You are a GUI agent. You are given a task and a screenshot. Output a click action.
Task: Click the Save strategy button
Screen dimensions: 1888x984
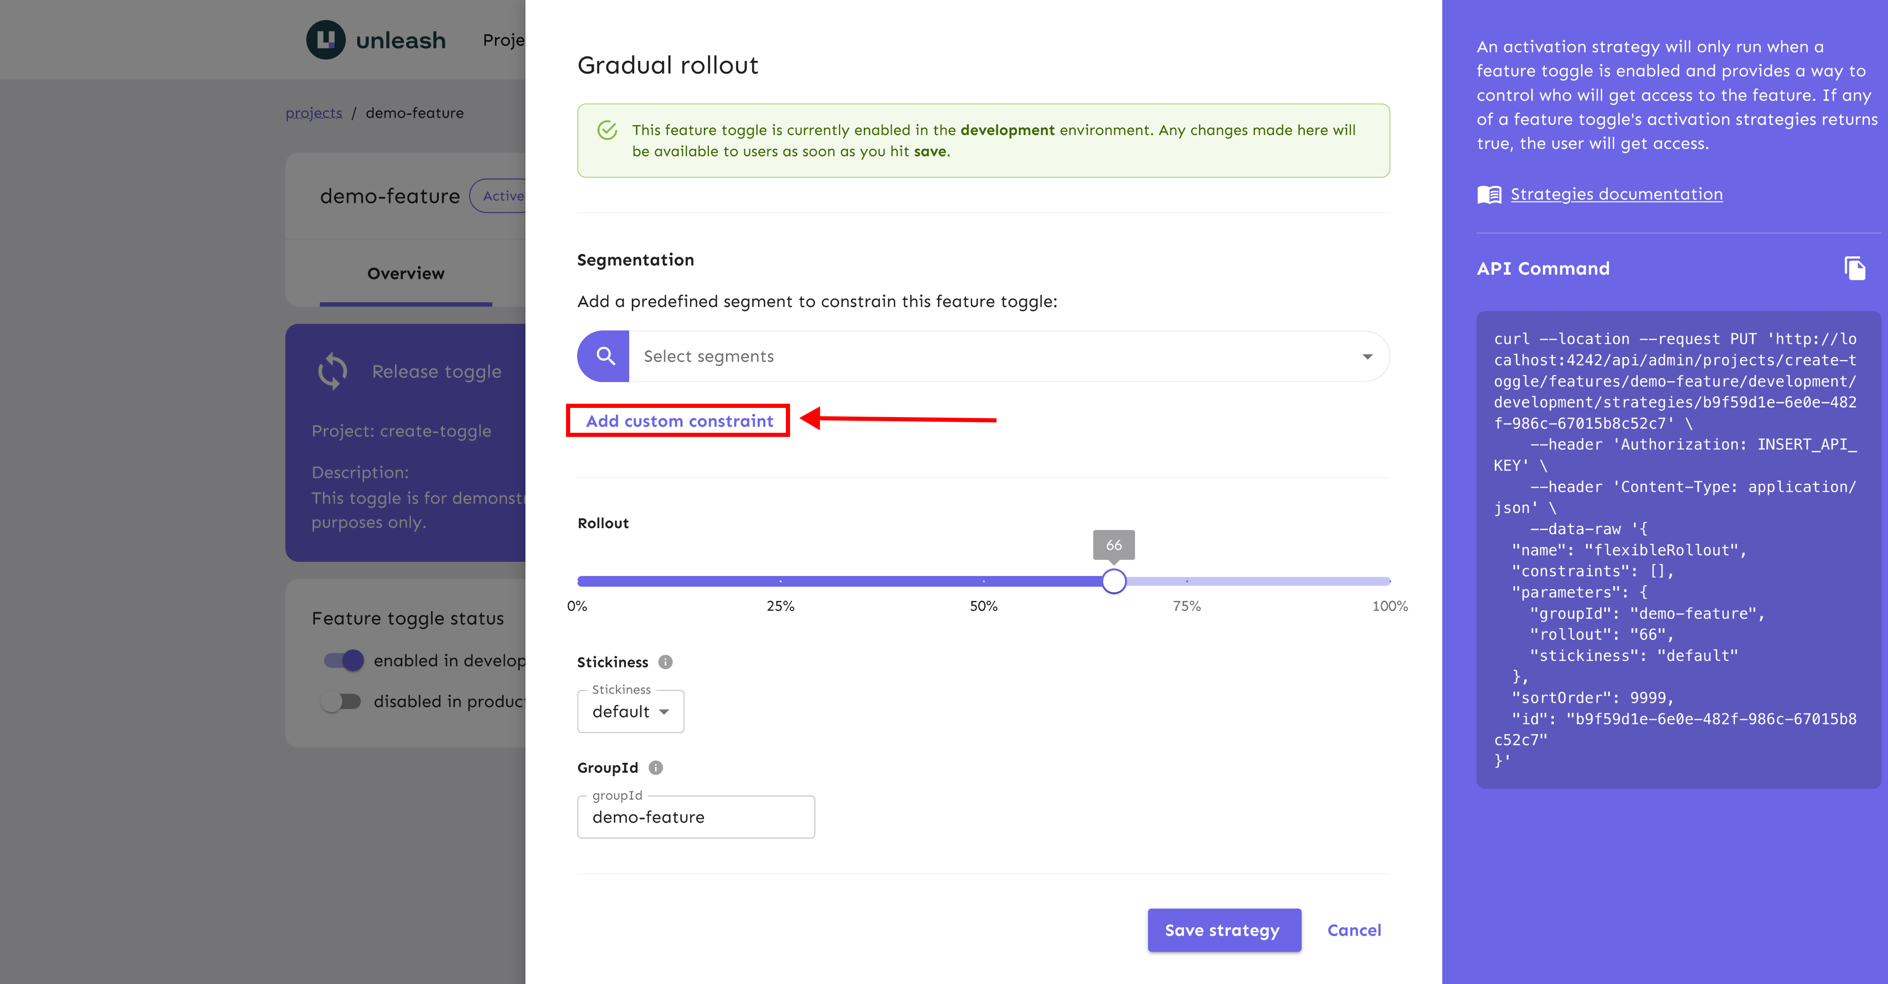click(1223, 930)
